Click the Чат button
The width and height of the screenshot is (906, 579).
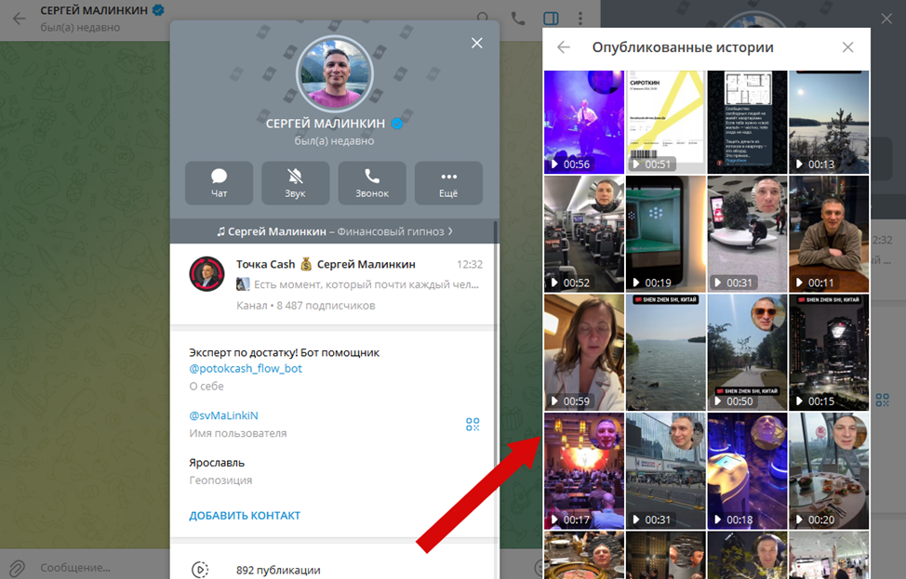coord(219,183)
